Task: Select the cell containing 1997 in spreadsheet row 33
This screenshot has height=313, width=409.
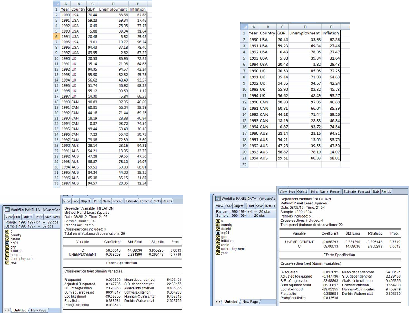Action: (x=65, y=183)
